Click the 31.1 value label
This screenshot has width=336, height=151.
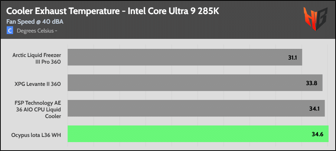pyautogui.click(x=292, y=57)
